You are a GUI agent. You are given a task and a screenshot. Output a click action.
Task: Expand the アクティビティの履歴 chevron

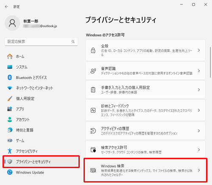pos(199,131)
